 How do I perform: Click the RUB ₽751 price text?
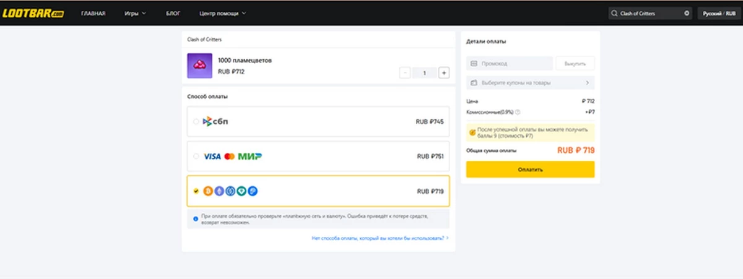(x=430, y=157)
